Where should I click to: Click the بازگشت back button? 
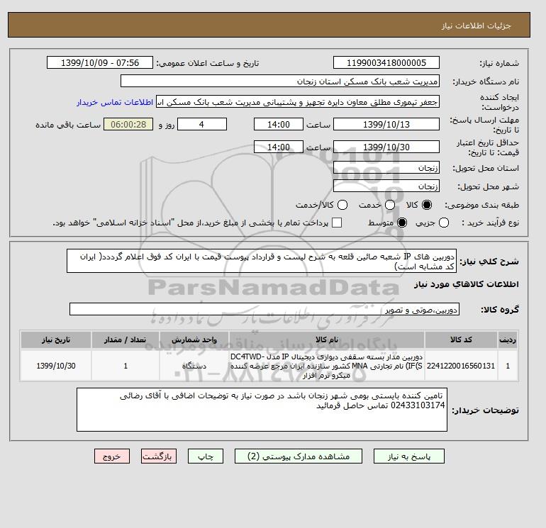click(159, 456)
